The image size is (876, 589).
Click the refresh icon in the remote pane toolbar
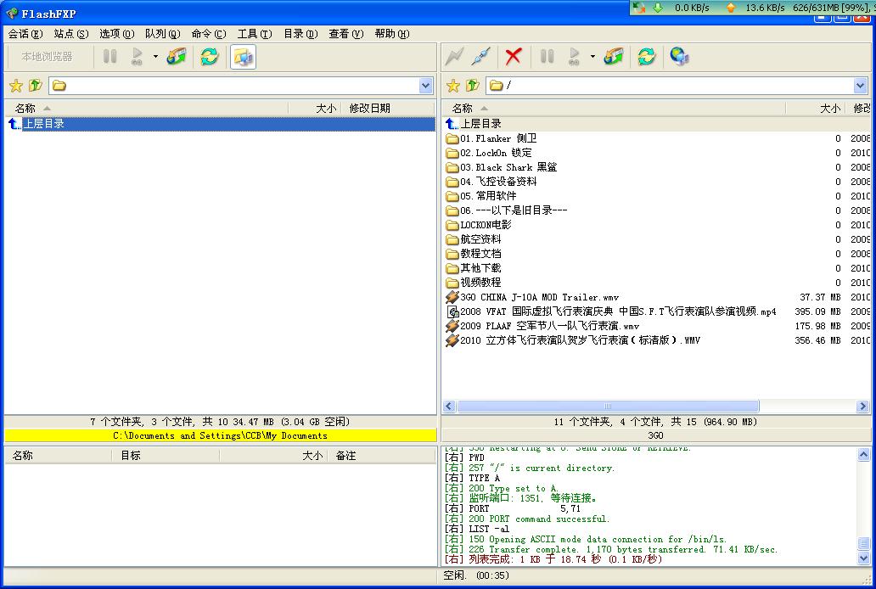pos(646,57)
